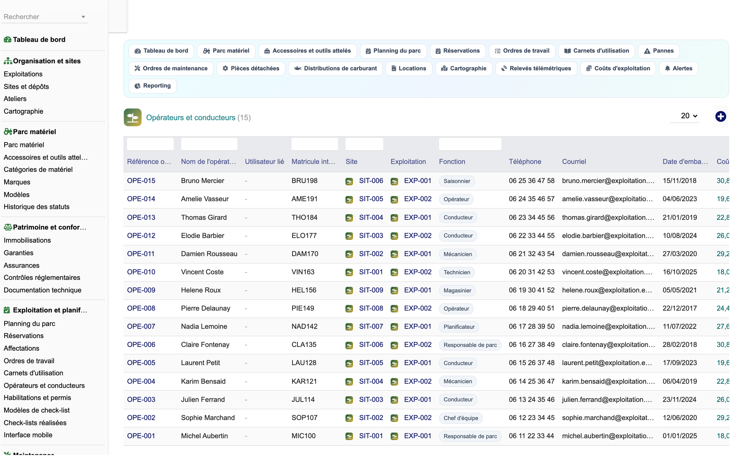Click the Planificateur badge for Nadia Lemoine
Viewport: 745px width, 461px height.
point(459,327)
